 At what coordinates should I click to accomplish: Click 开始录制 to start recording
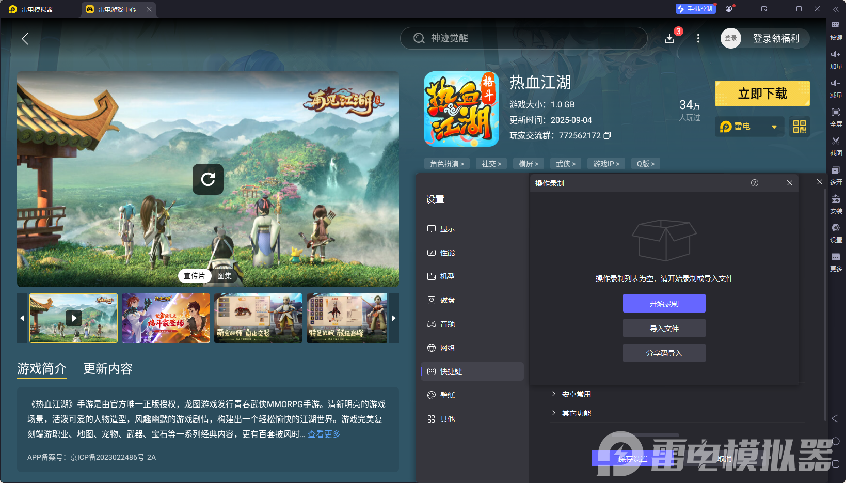pyautogui.click(x=664, y=303)
